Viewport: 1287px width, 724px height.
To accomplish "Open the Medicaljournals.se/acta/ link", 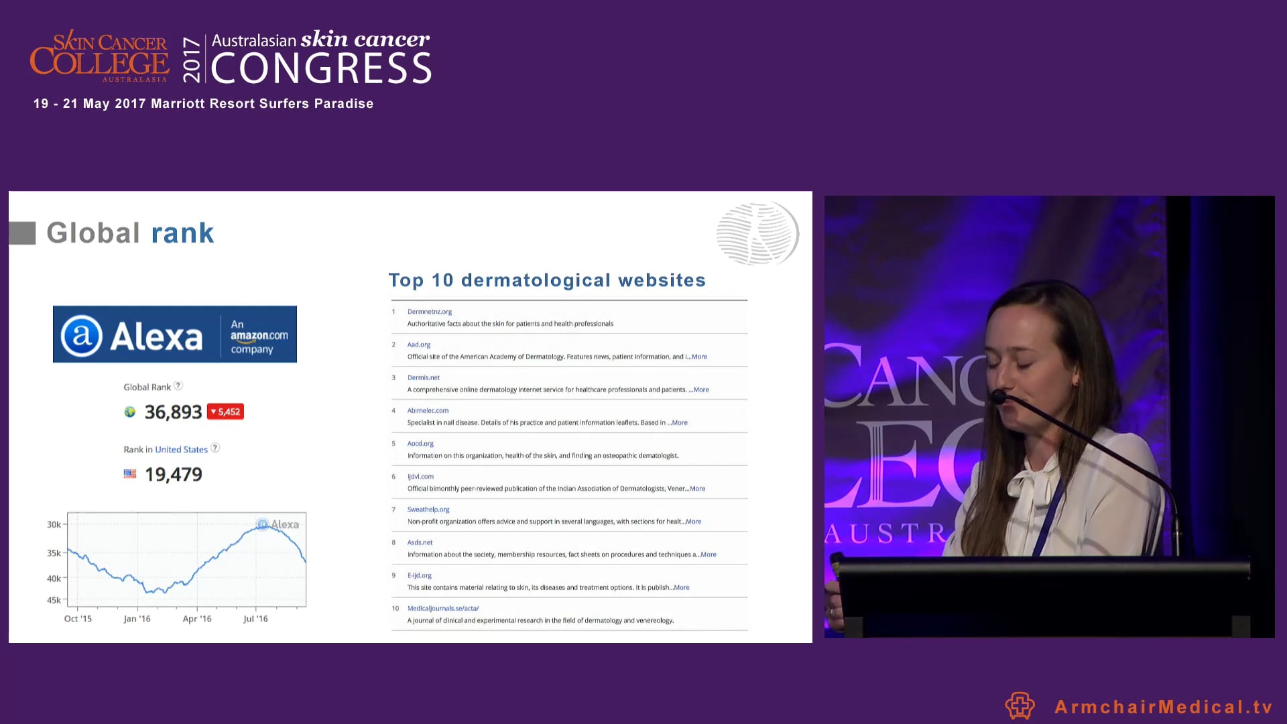I will point(443,609).
